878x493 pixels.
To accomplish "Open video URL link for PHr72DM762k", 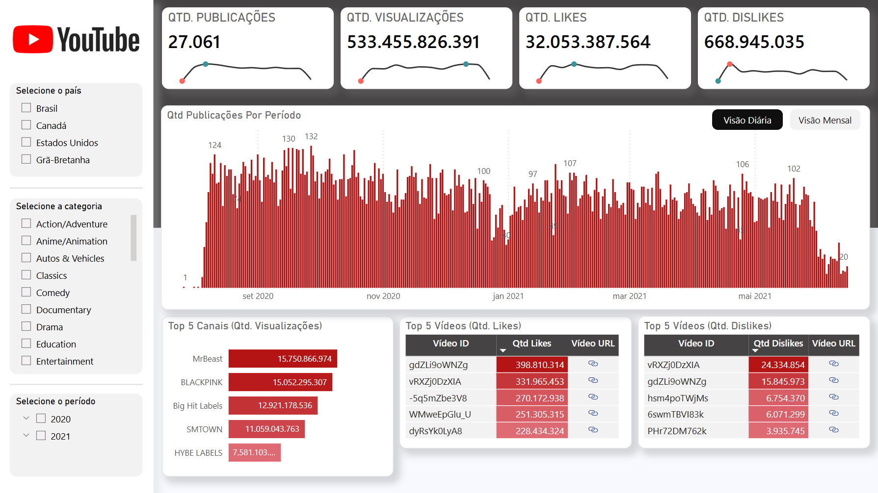I will pyautogui.click(x=833, y=430).
